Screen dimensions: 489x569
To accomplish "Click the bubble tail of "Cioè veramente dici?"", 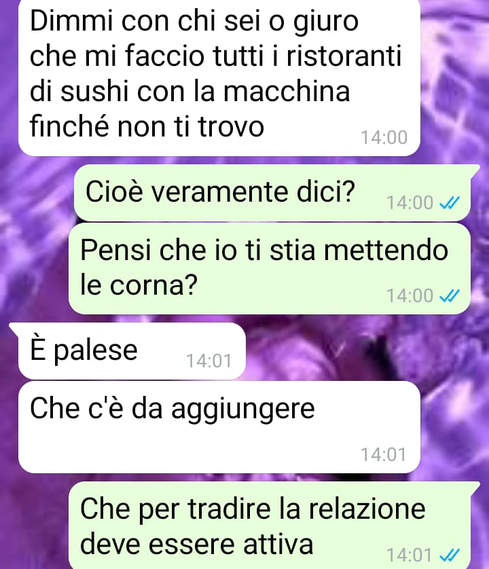I will [475, 170].
